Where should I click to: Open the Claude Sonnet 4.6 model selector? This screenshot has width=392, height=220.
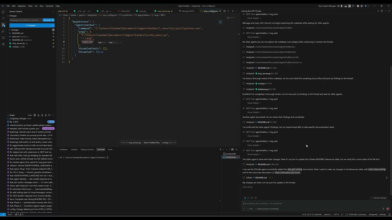tap(268, 209)
